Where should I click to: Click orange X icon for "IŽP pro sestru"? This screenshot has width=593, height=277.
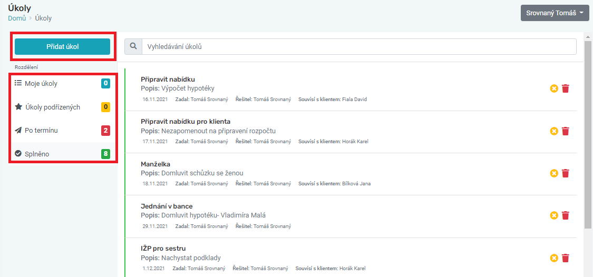coord(554,258)
